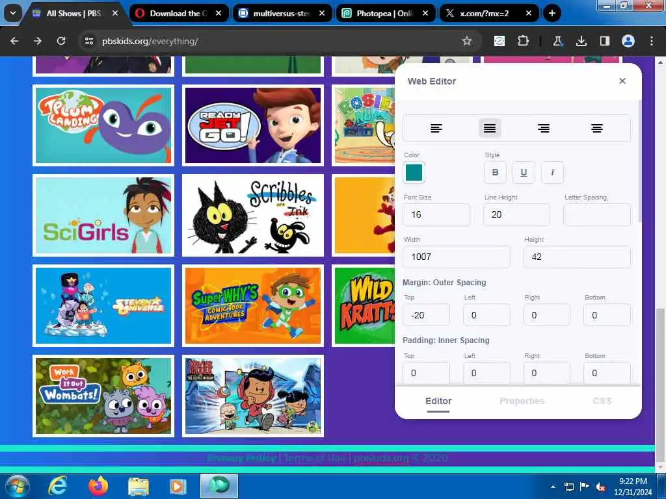Select center text alignment in Web Editor

(x=597, y=128)
